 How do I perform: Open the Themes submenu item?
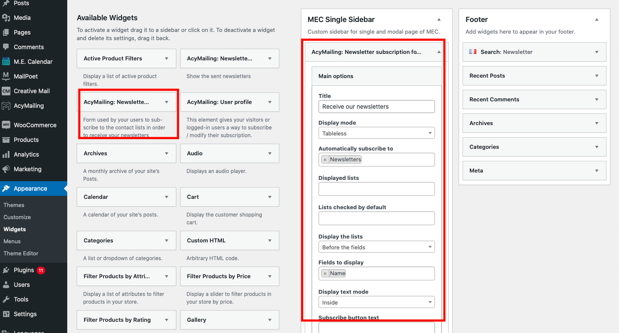14,205
